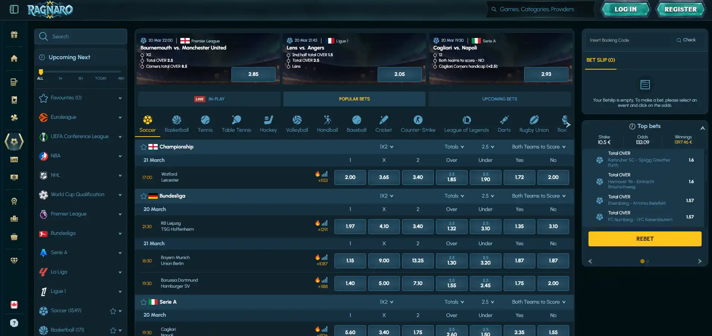
Task: Open Serie A Both Teams to Score dropdown
Action: (539, 302)
